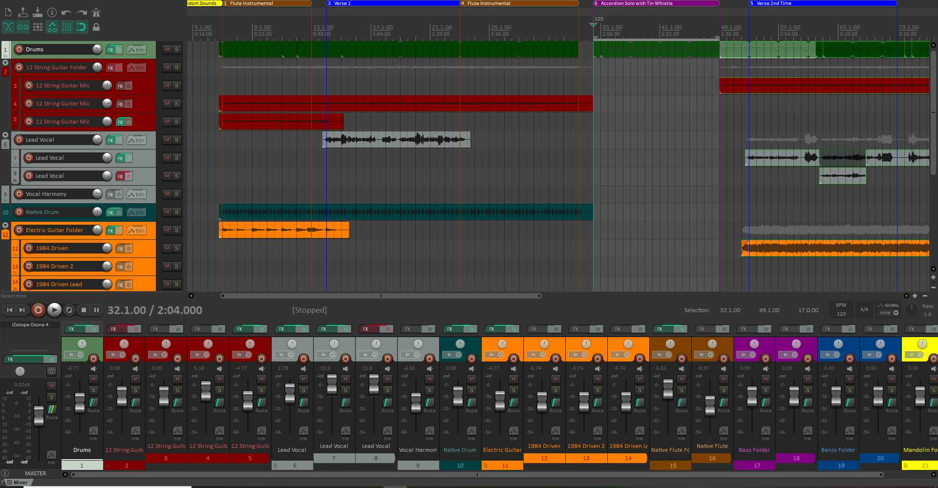Click the transport Stop button
The width and height of the screenshot is (938, 488).
click(x=84, y=310)
